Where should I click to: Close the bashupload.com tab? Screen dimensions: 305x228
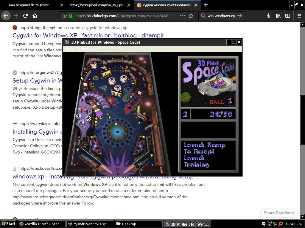coord(129,5)
